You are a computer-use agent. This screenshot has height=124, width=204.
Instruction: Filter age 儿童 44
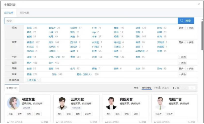coord(31,57)
